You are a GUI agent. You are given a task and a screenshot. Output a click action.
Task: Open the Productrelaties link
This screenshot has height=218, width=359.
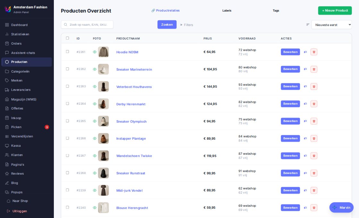tap(165, 11)
